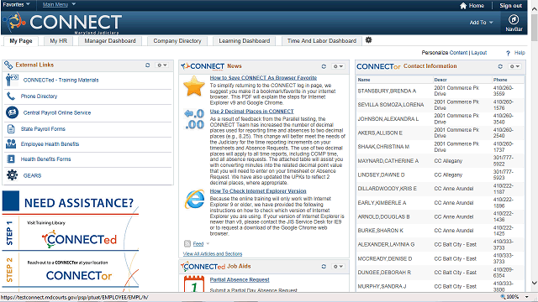
Task: Switch to the My HR tab
Action: click(x=58, y=41)
